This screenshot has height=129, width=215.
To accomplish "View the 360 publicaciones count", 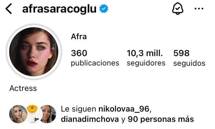I will [79, 53].
